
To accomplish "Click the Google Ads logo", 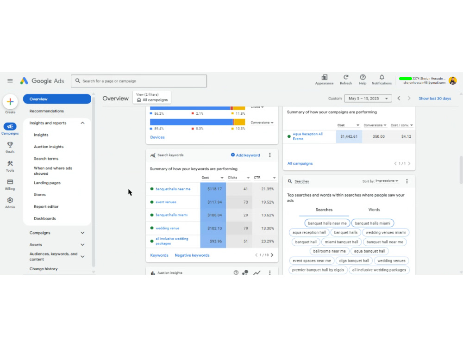I will tap(42, 81).
